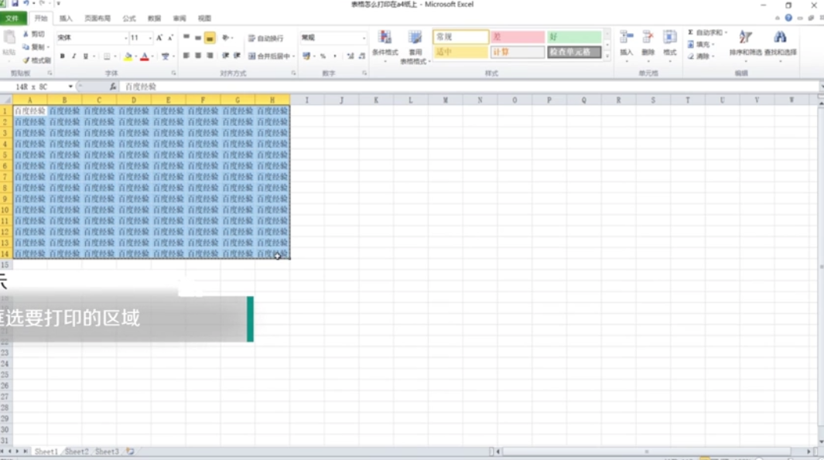Click the text orientation icon

[226, 38]
